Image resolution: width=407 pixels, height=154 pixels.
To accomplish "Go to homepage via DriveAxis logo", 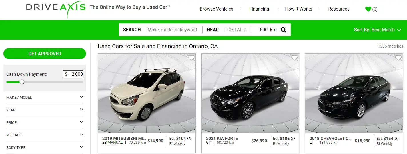I will tap(56, 7).
